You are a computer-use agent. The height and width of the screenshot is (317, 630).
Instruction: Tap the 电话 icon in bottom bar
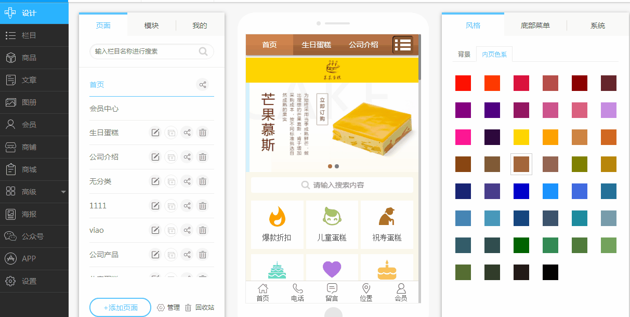point(297,293)
